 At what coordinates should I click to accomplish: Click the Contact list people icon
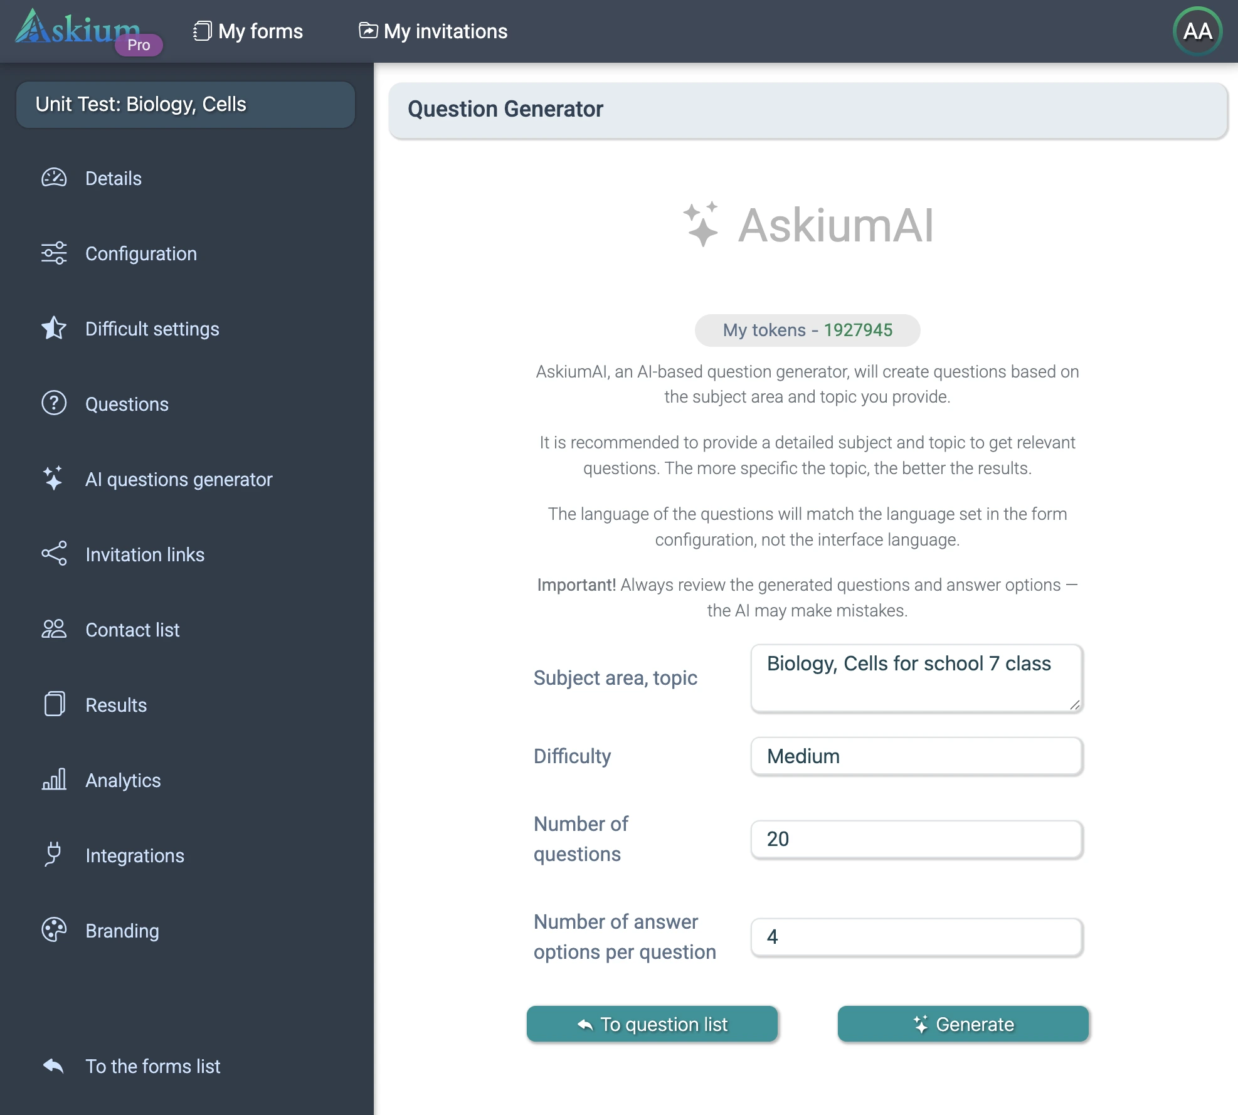coord(54,629)
